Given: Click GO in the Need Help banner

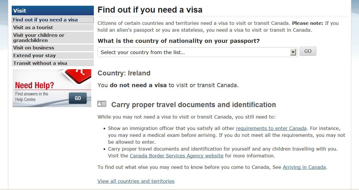Looking at the screenshot, I should point(78,98).
